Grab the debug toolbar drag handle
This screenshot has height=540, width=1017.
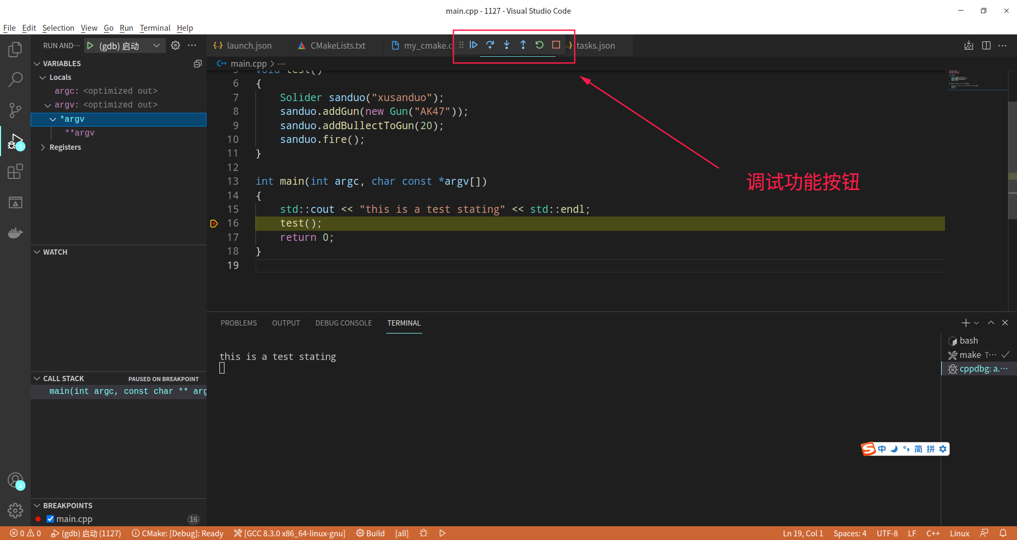tap(461, 45)
